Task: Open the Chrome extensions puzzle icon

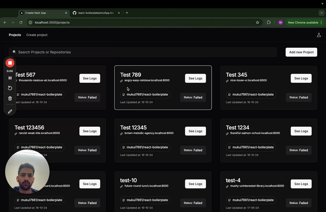Action: (x=269, y=22)
